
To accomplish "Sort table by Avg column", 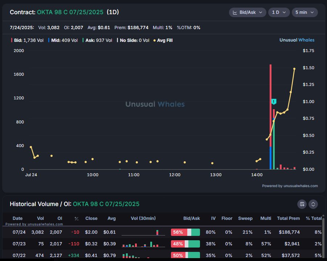I will pyautogui.click(x=111, y=218).
